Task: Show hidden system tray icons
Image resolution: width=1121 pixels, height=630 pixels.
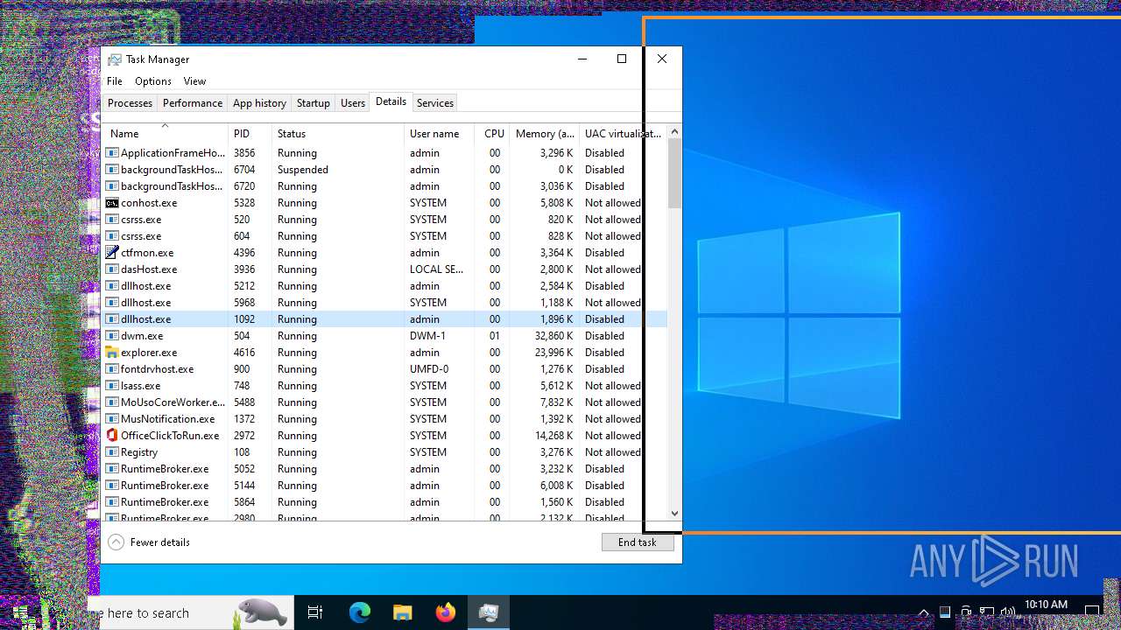Action: tap(923, 612)
